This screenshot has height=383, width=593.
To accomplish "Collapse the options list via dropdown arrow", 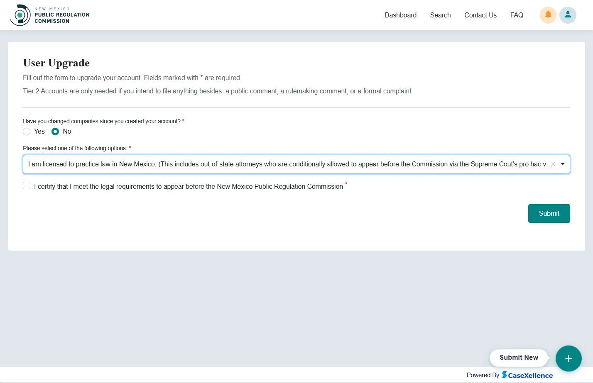I will click(563, 164).
